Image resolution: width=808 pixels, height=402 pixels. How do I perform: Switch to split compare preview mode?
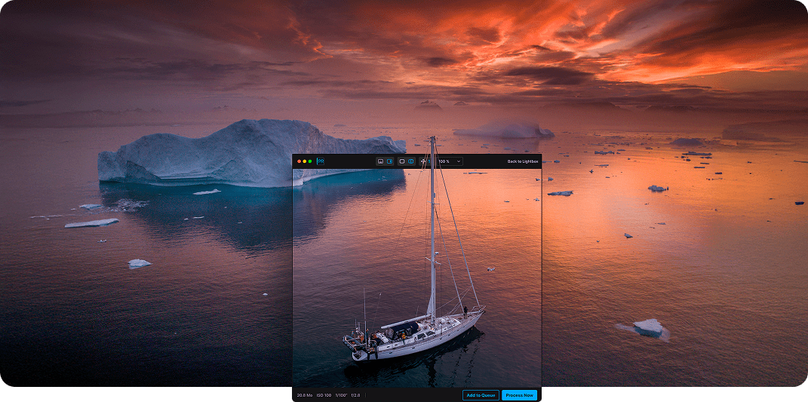pyautogui.click(x=410, y=161)
